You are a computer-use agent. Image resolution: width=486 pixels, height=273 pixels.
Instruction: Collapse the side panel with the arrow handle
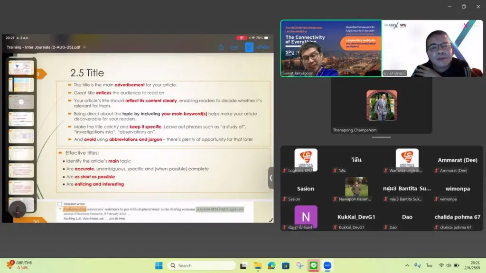(271, 178)
